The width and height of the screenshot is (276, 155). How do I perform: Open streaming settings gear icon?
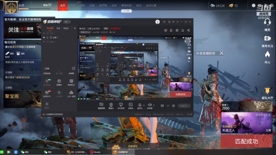click(174, 106)
